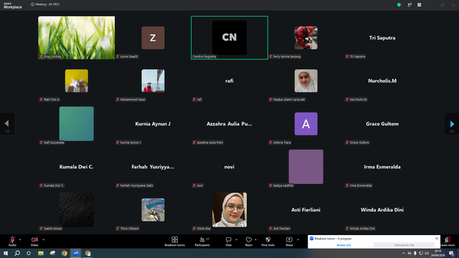The height and width of the screenshot is (258, 459).
Task: Select the Participants tab in breakout popup
Action: (x=404, y=245)
